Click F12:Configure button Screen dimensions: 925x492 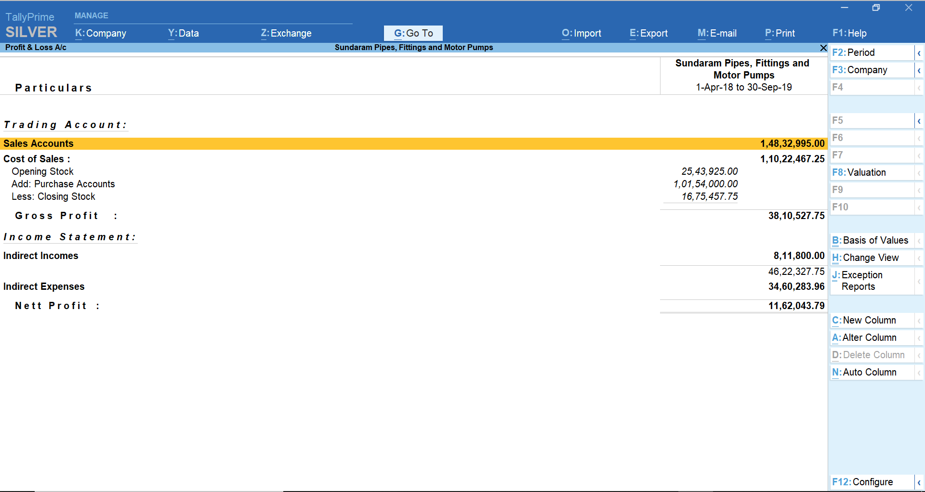pos(872,482)
